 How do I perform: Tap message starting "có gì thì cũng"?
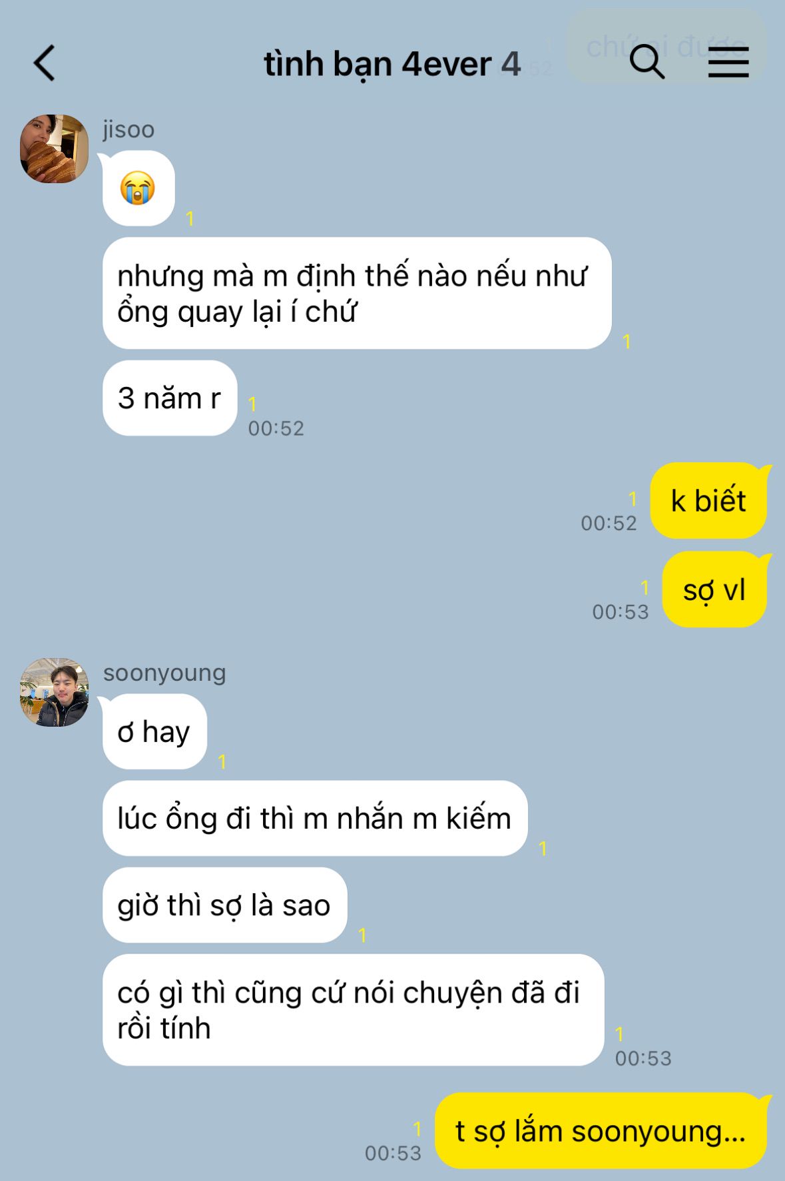pyautogui.click(x=353, y=1010)
